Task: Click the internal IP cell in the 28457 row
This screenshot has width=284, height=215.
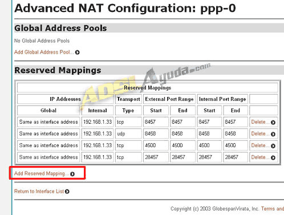Action: coord(98,157)
